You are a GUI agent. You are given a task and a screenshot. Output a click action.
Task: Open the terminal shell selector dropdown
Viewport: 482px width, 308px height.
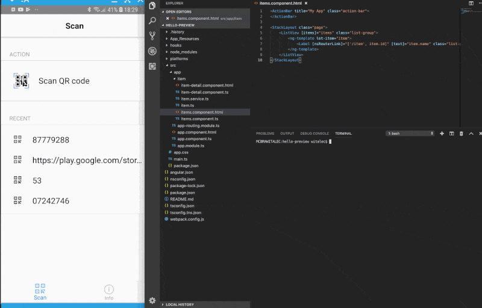click(x=410, y=134)
